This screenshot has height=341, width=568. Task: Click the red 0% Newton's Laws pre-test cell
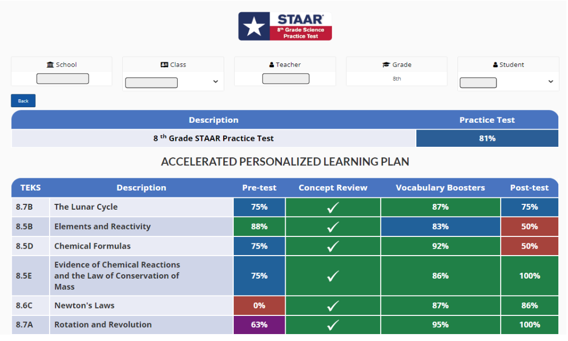click(x=259, y=306)
